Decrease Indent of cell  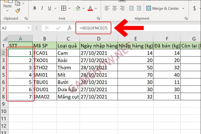pos(131,8)
